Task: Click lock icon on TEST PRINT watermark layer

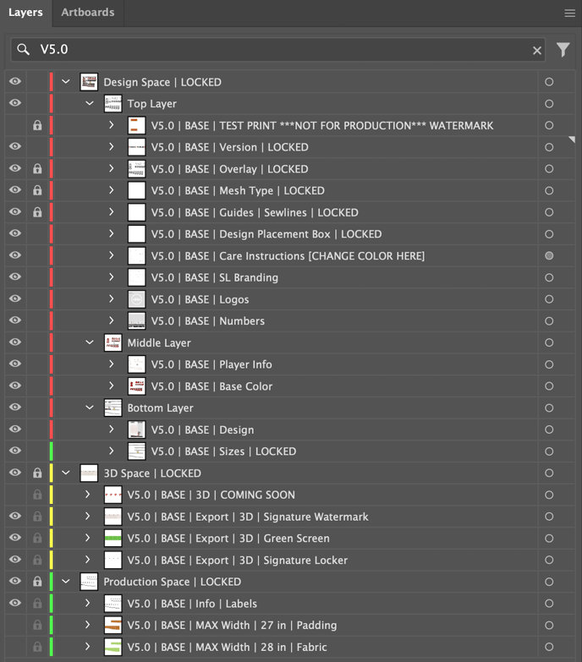Action: (x=37, y=125)
